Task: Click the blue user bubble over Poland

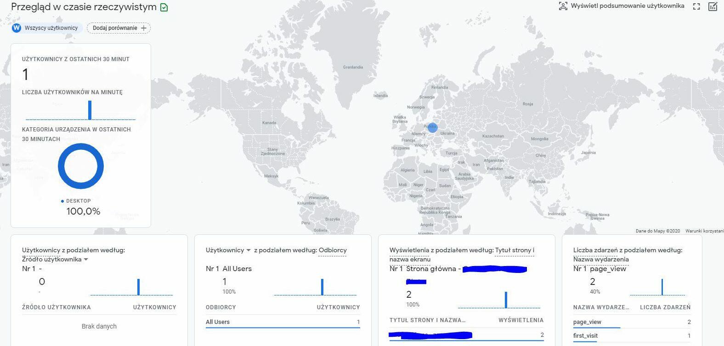Action: click(432, 127)
